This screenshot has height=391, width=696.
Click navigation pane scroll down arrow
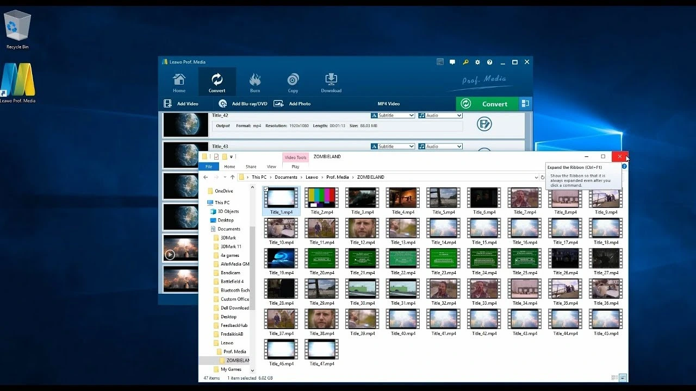pyautogui.click(x=252, y=370)
